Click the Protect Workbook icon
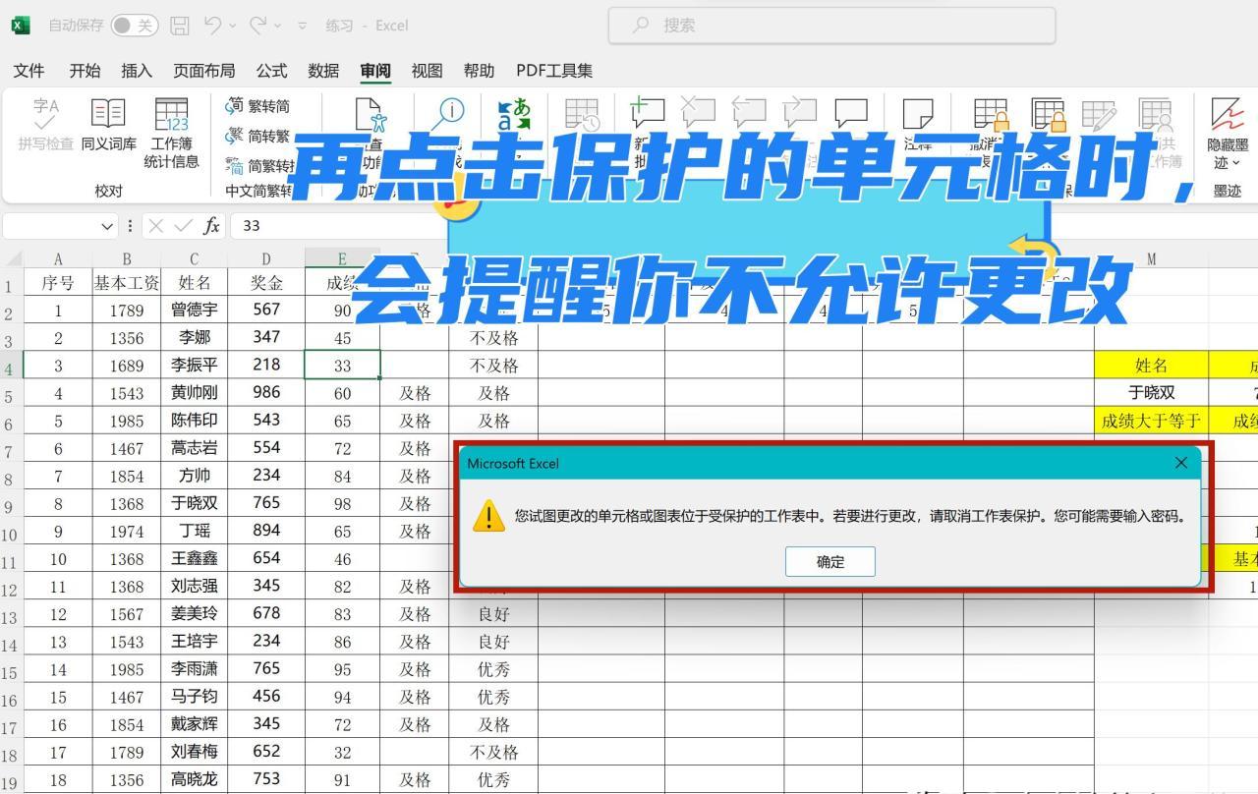Image resolution: width=1258 pixels, height=794 pixels. [1048, 114]
